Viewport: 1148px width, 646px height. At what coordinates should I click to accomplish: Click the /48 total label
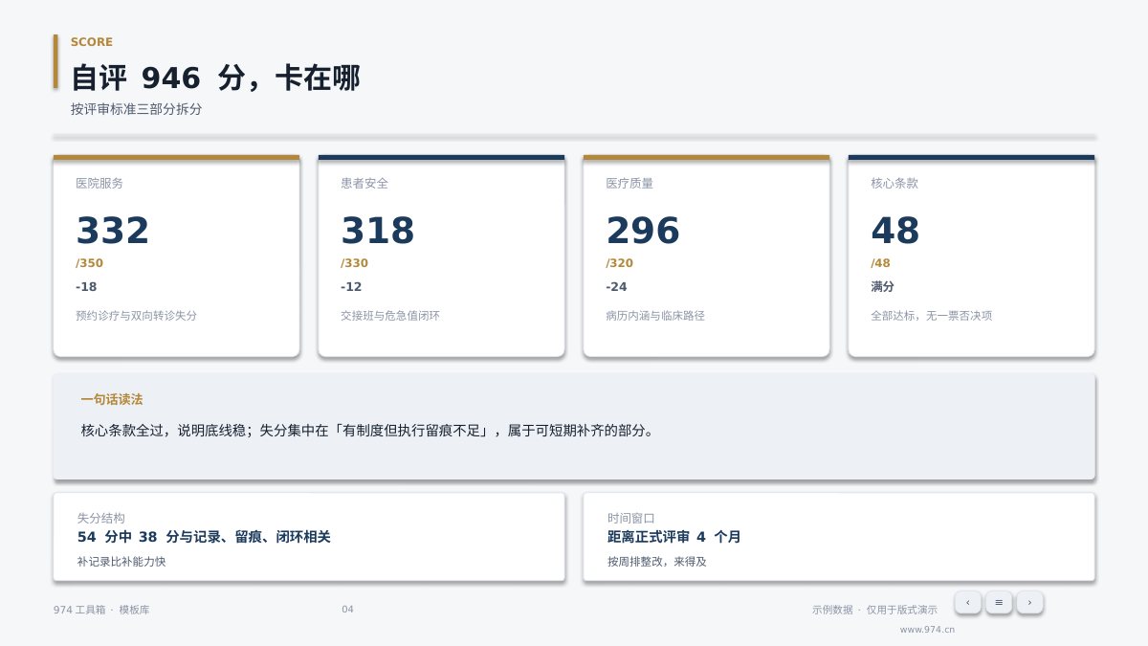881,263
